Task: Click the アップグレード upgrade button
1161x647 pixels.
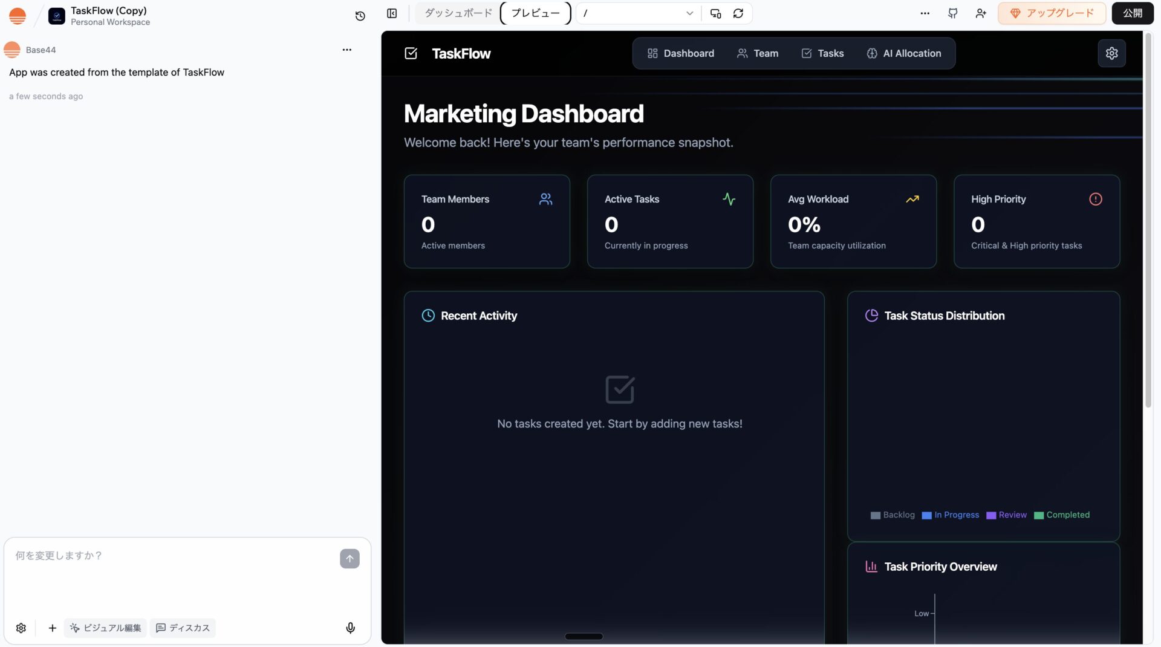Action: coord(1052,13)
